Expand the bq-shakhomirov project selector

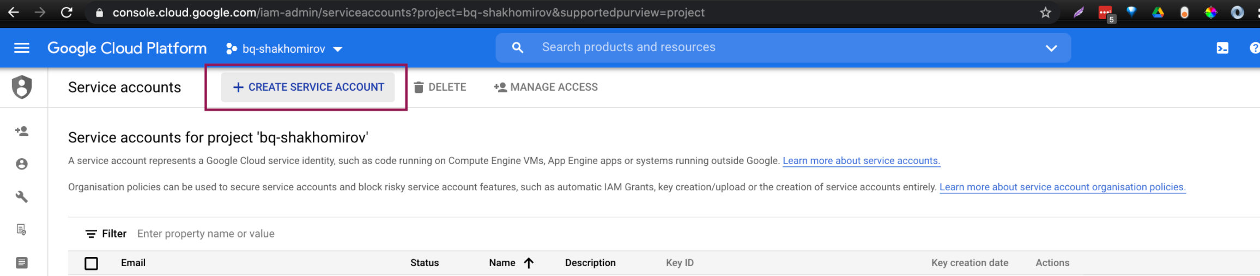point(284,49)
